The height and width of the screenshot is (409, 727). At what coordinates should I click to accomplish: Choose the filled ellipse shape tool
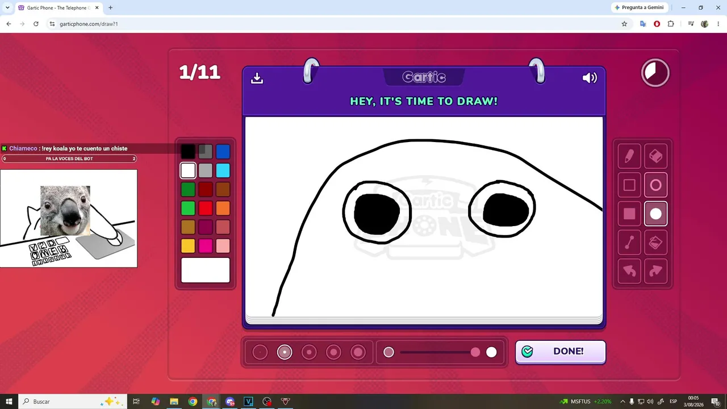(x=655, y=214)
